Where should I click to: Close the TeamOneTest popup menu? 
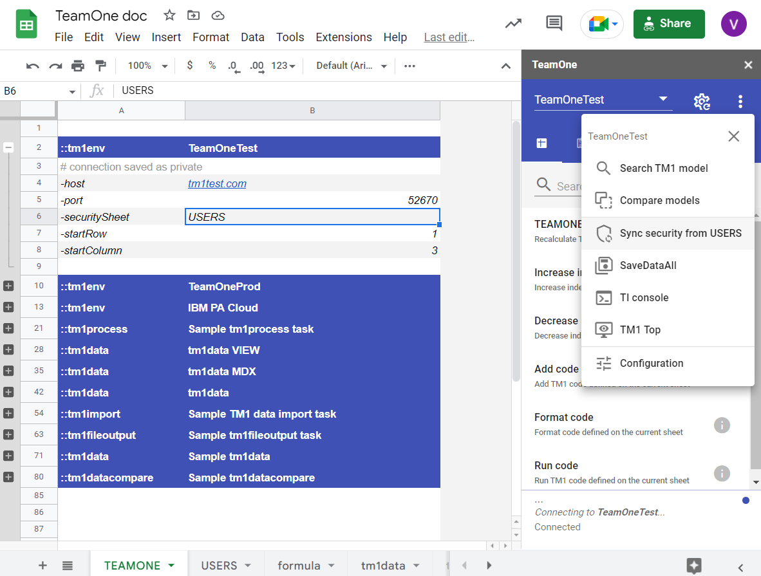tap(733, 136)
